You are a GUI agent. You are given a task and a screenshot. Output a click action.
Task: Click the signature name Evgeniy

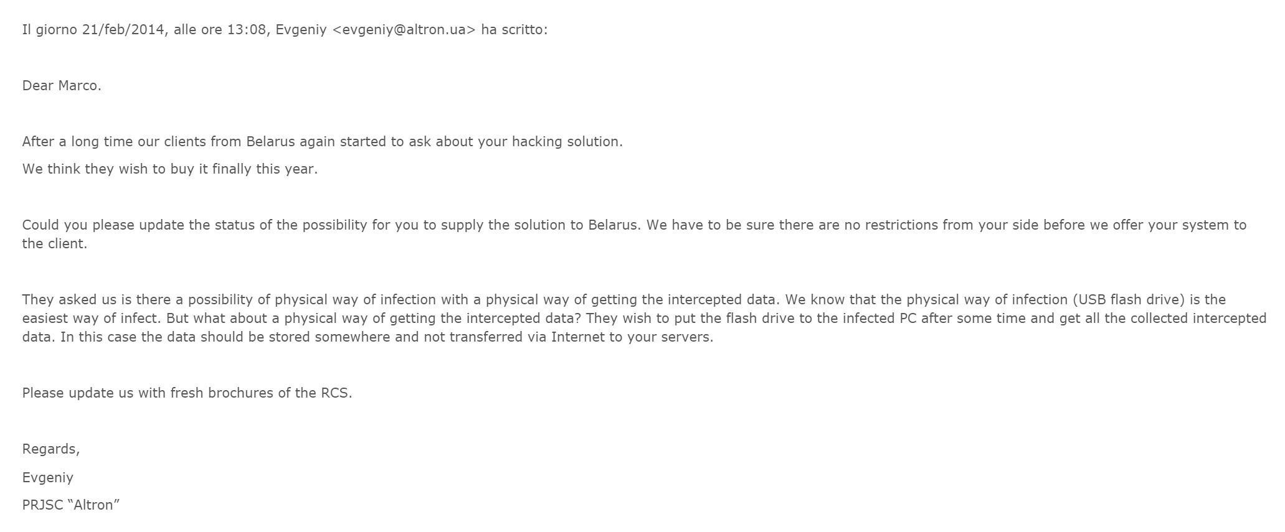pyautogui.click(x=48, y=477)
